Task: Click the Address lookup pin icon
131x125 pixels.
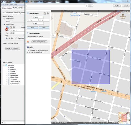Action: [28, 33]
